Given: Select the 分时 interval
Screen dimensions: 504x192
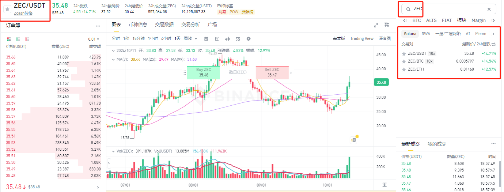Looking at the screenshot, I should [115, 39].
